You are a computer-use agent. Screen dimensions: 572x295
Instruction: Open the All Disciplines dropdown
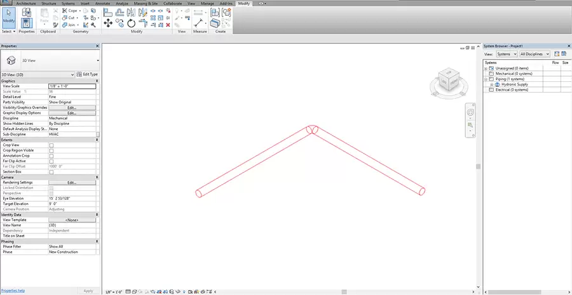535,54
